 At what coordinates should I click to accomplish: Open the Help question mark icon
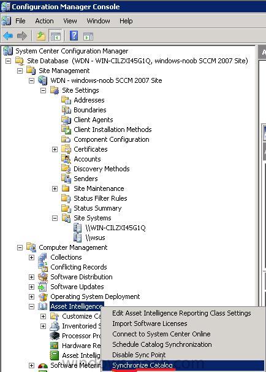(x=74, y=36)
